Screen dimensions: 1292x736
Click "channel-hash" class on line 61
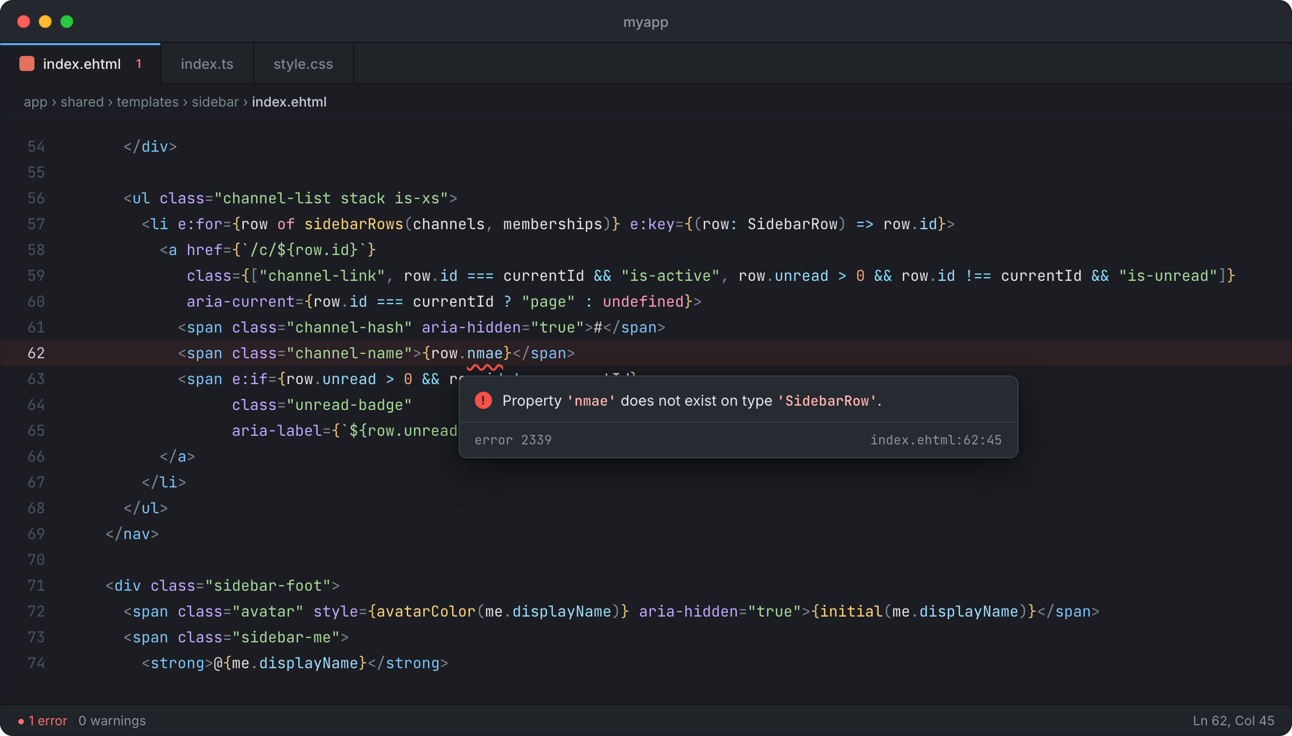tap(349, 328)
